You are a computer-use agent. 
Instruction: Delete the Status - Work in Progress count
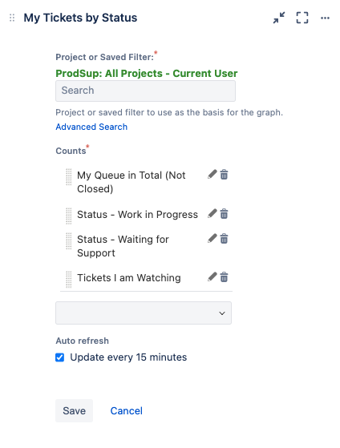225,213
